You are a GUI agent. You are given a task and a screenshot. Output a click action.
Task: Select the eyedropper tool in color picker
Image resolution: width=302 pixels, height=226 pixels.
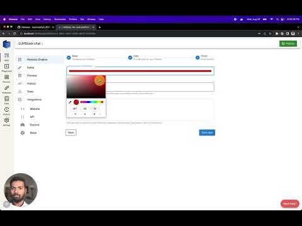(70, 102)
